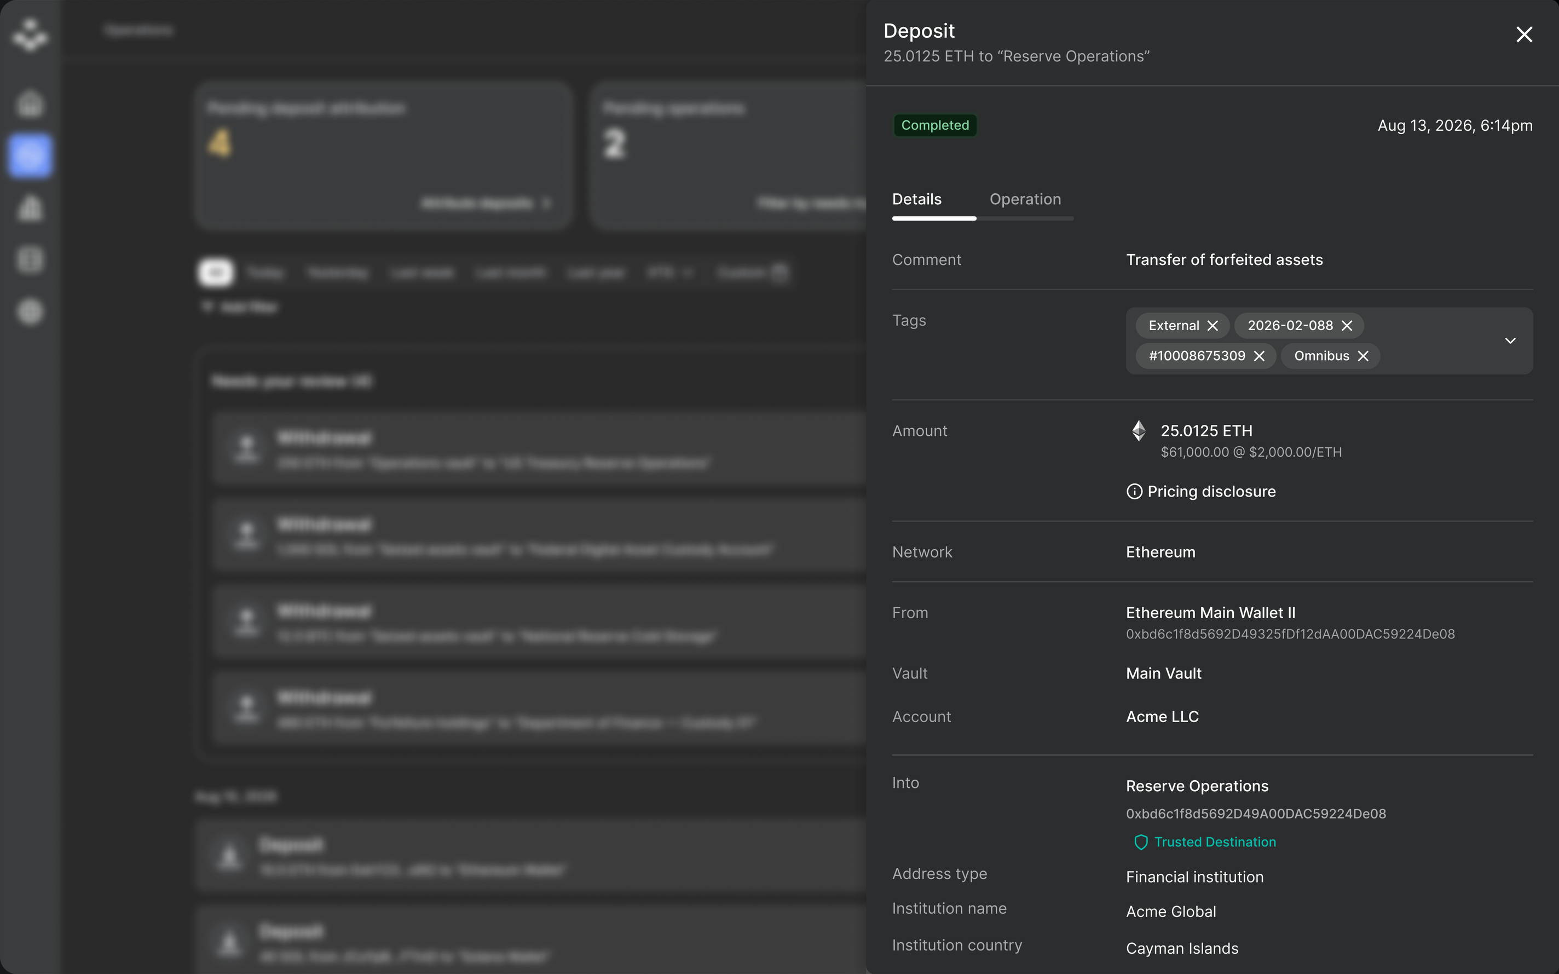Click the Completed status badge
This screenshot has height=974, width=1559.
click(x=934, y=125)
